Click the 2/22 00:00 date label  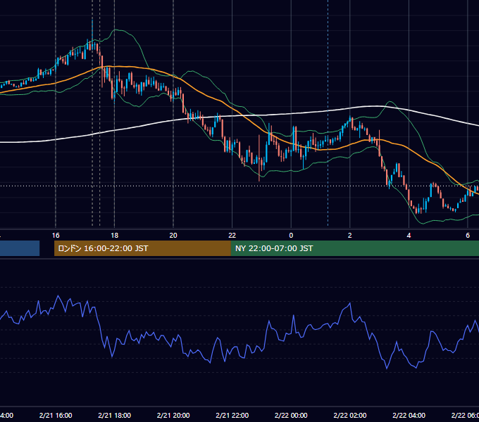pos(291,415)
